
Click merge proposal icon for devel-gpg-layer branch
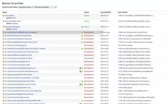82,39
